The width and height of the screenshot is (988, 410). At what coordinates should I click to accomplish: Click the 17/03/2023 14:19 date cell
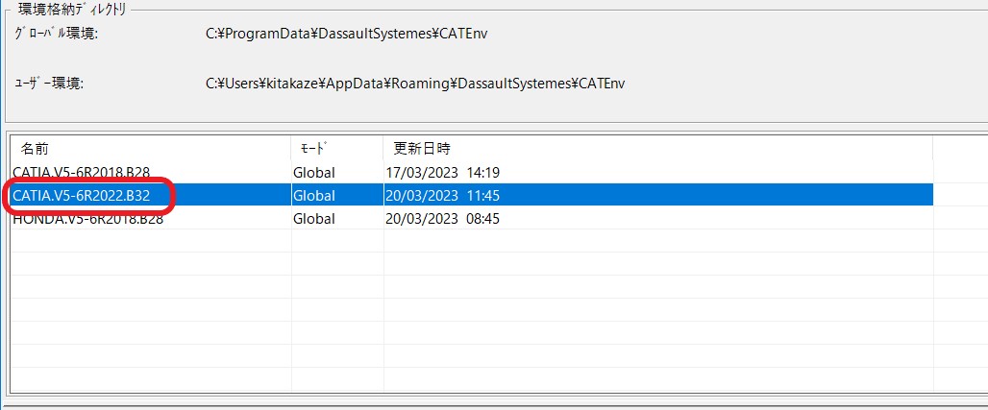point(442,173)
